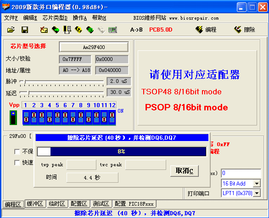Click the 0x0000 checksum value

tap(112, 59)
